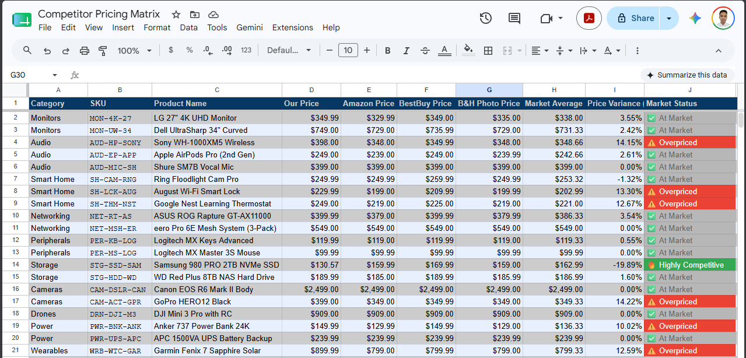Viewport: 746px width, 358px height.
Task: Open the video call options arrow
Action: pyautogui.click(x=561, y=18)
